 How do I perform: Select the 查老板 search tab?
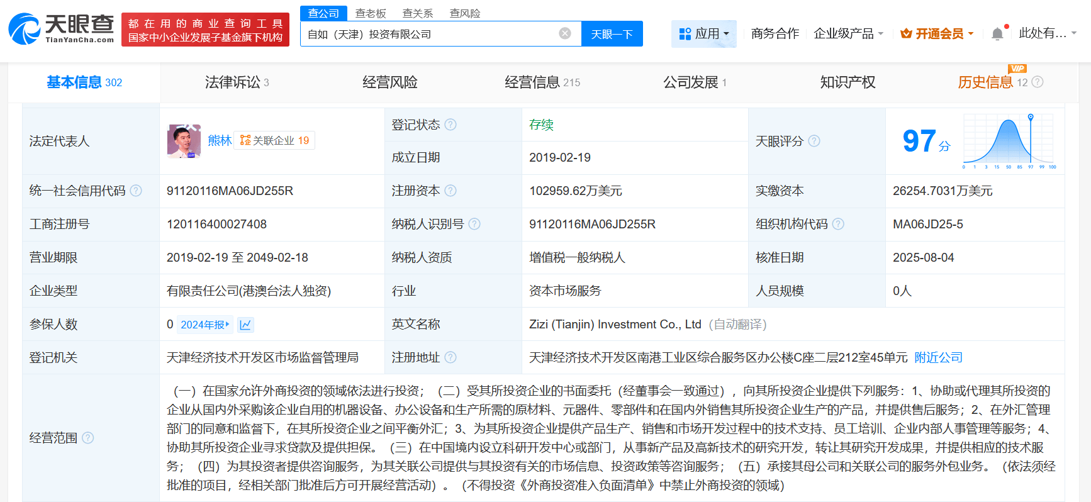point(371,13)
